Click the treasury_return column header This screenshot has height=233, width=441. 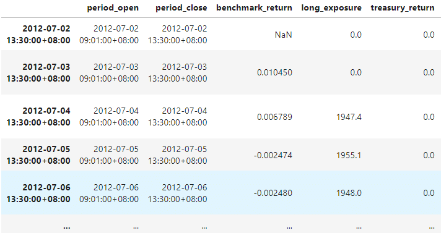click(x=403, y=8)
